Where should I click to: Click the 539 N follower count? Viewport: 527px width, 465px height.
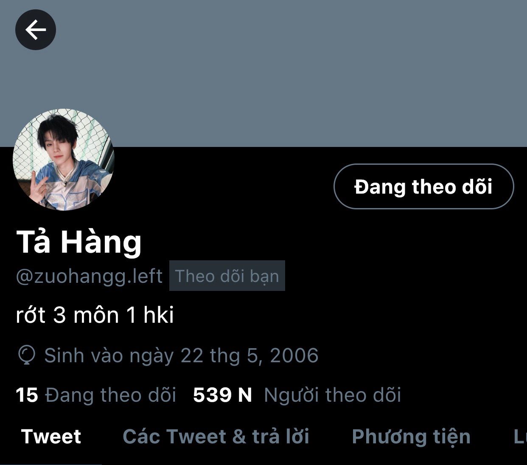tap(222, 395)
